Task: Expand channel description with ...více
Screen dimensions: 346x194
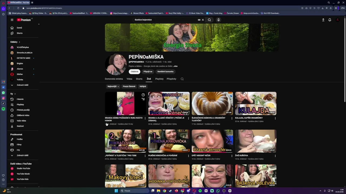Action: point(175,66)
